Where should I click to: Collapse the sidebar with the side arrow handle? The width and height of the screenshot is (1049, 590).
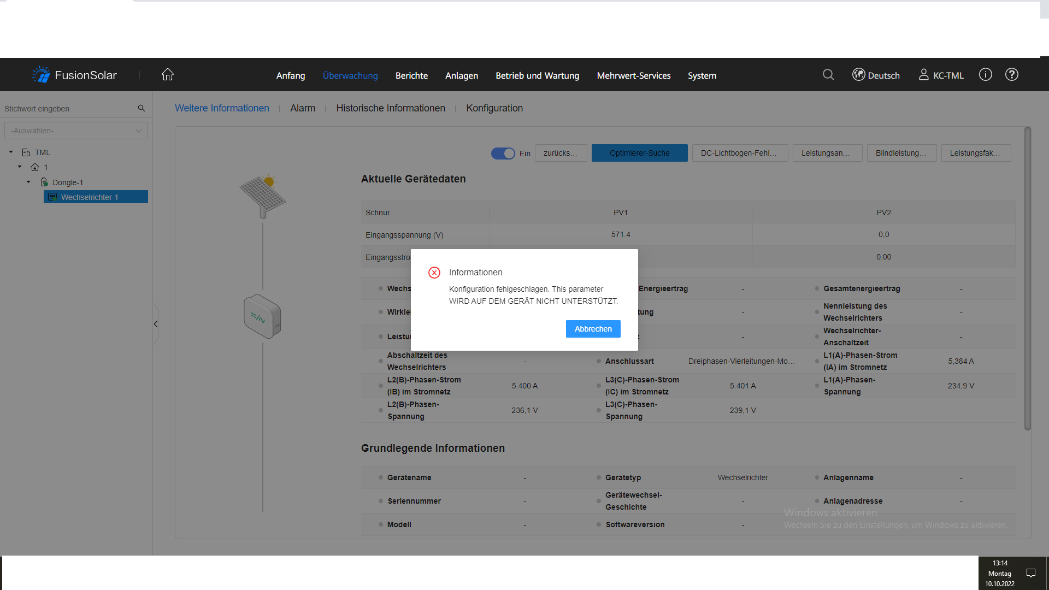(x=156, y=324)
